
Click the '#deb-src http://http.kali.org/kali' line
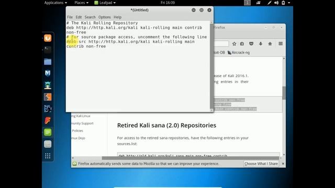[130, 42]
